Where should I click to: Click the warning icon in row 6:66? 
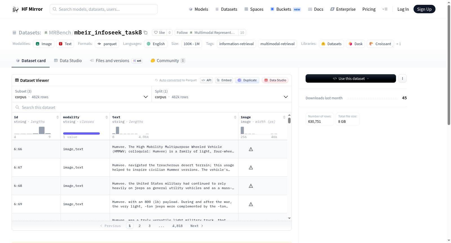[x=251, y=149]
